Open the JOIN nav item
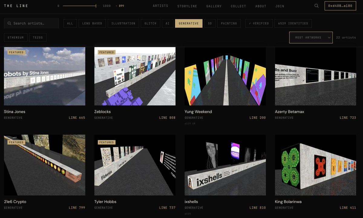The height and width of the screenshot is (218, 363). click(x=280, y=6)
